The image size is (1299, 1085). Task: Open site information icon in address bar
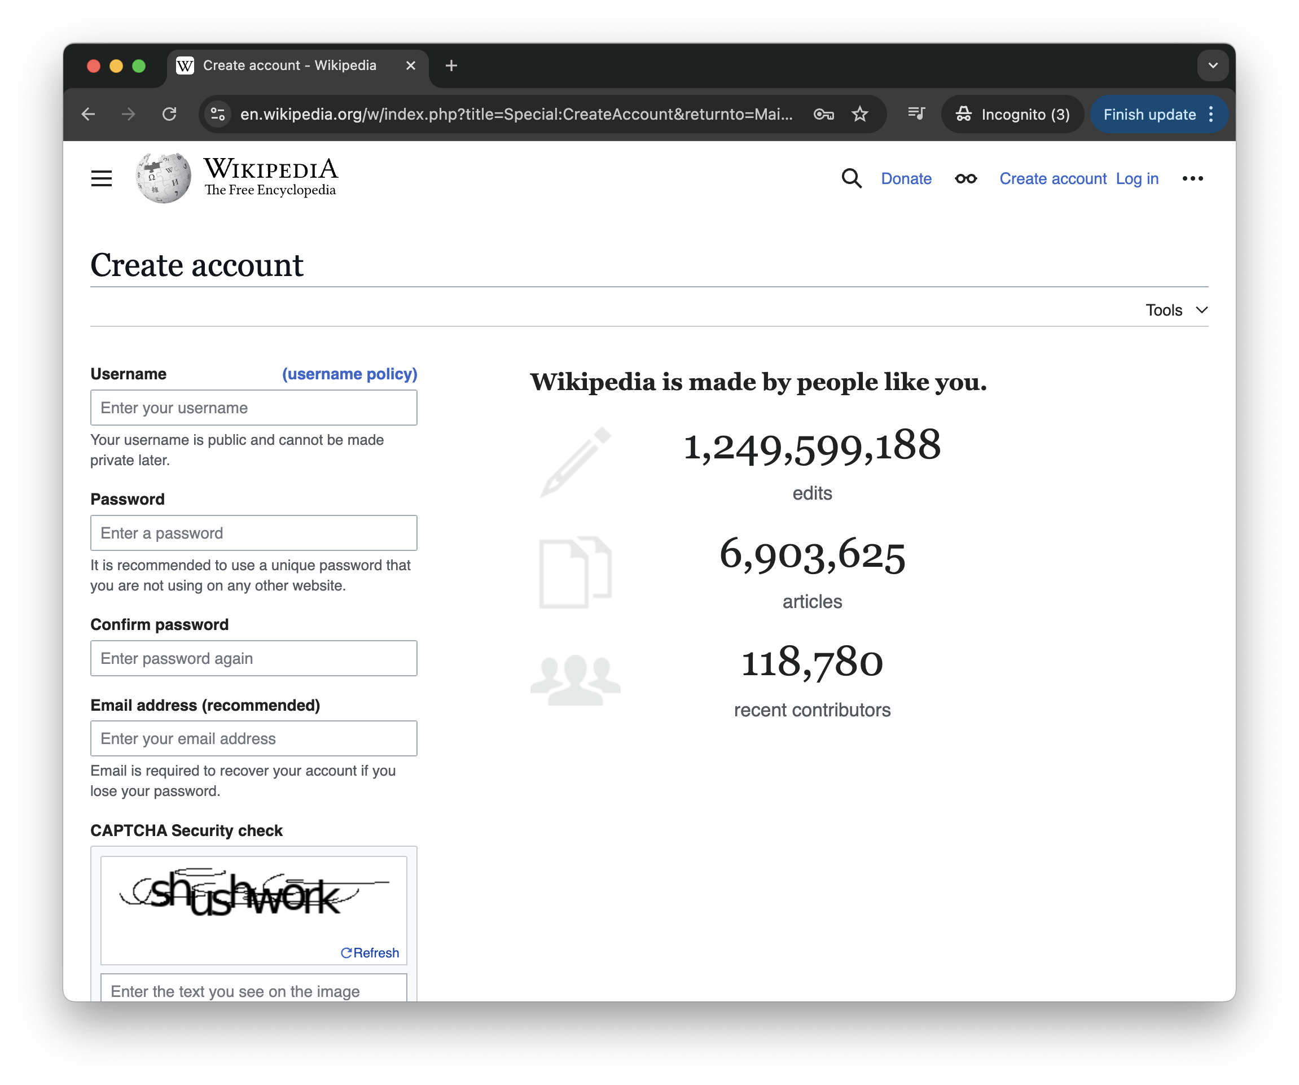[x=218, y=114]
